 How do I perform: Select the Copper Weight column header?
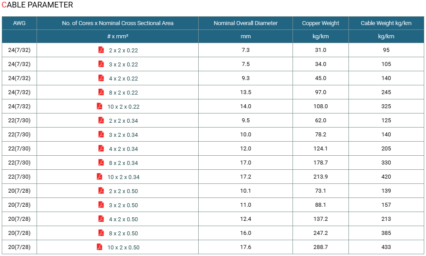pyautogui.click(x=321, y=23)
